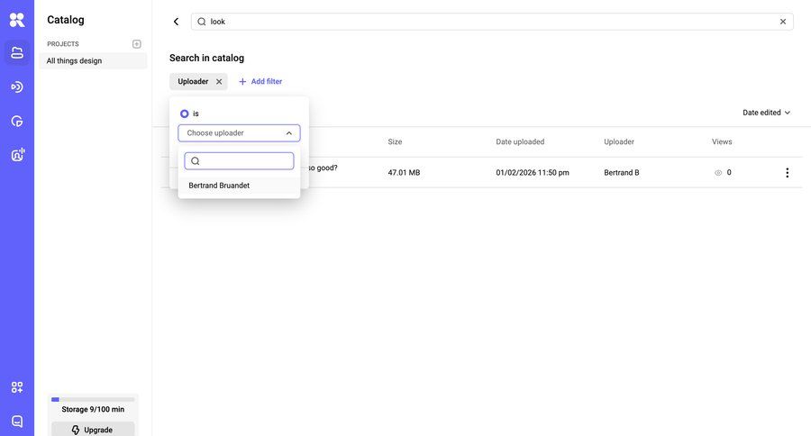Click the PROJECTS section label
This screenshot has width=811, height=436.
pos(63,44)
